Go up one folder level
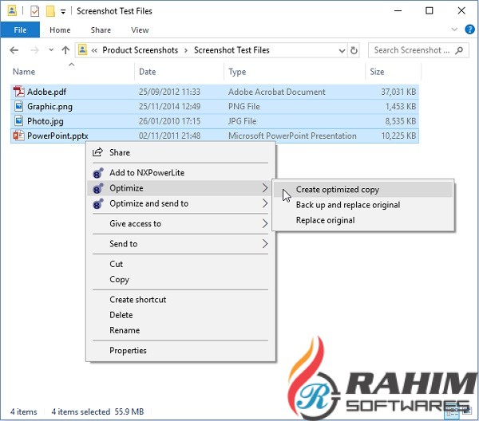Image resolution: width=479 pixels, height=421 pixels. (65, 50)
